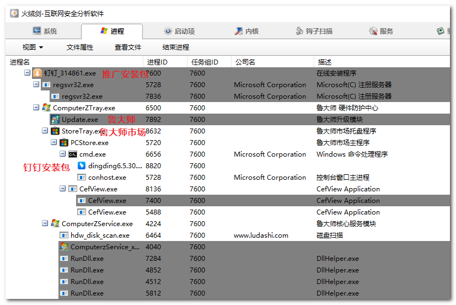Collapse the ComputerZTray.exe subtree
The height and width of the screenshot is (305, 456).
[36, 108]
